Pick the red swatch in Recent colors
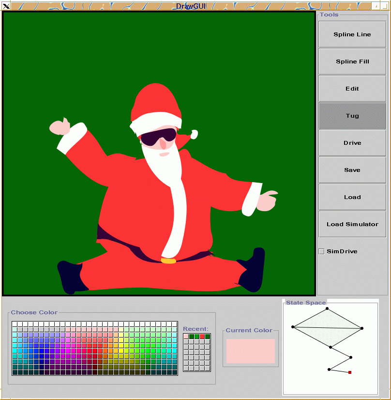This screenshot has height=400, width=391. [x=202, y=337]
